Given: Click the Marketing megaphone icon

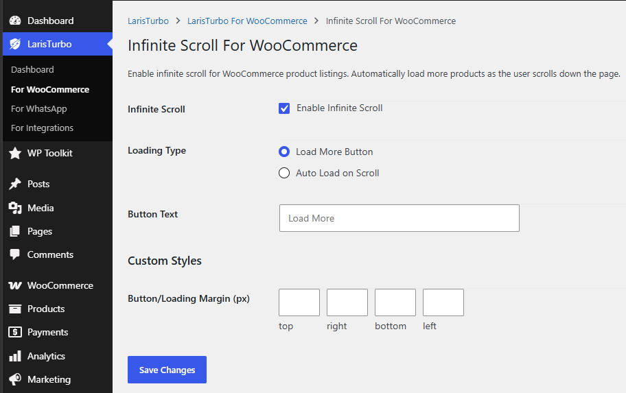Looking at the screenshot, I should coord(15,379).
